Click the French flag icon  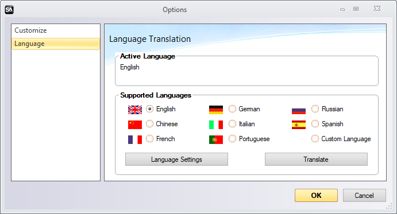[134, 139]
